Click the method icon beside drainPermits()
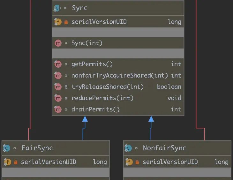 coord(58,109)
